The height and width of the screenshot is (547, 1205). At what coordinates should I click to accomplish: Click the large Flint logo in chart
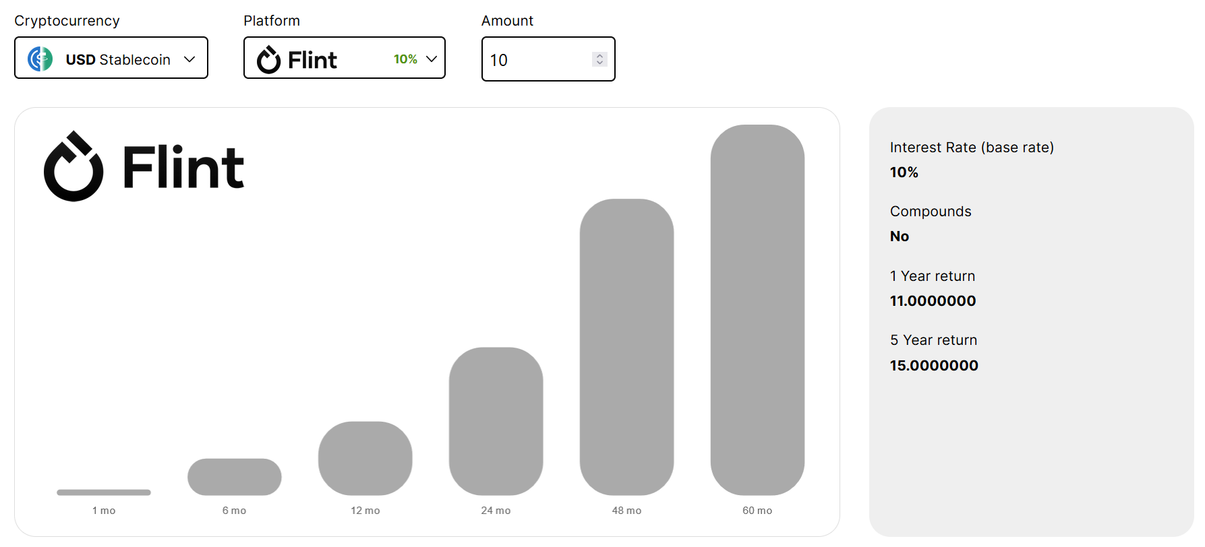(x=144, y=166)
